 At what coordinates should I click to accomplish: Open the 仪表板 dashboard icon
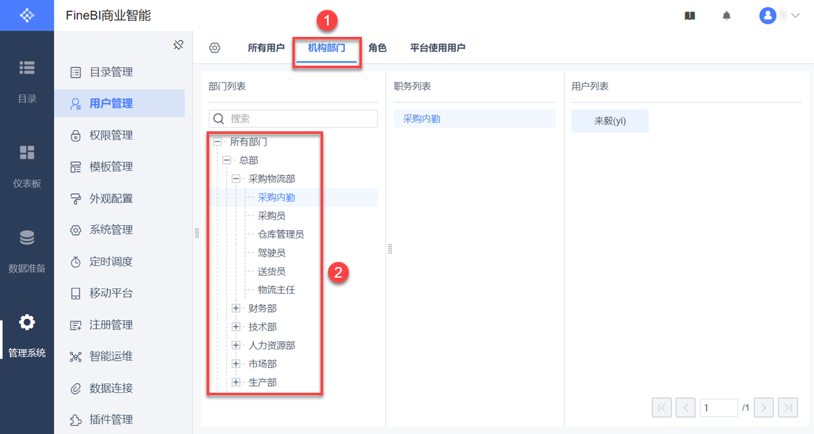[27, 153]
